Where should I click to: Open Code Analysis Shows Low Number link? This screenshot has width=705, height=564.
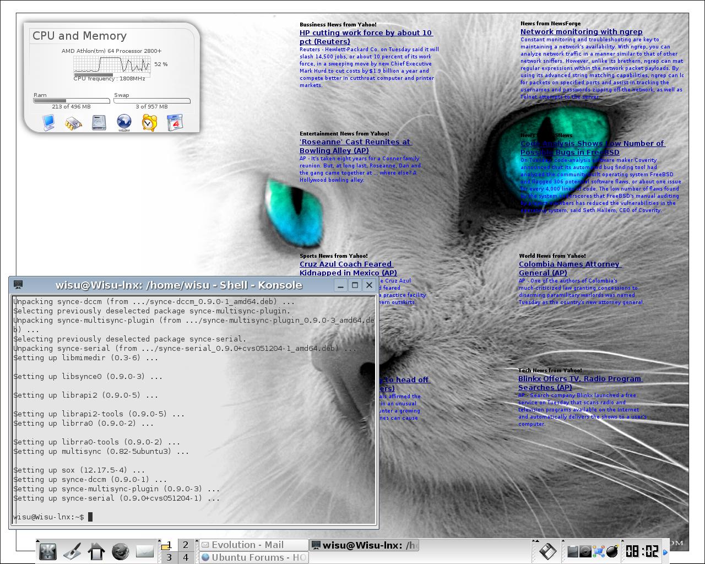coord(593,148)
